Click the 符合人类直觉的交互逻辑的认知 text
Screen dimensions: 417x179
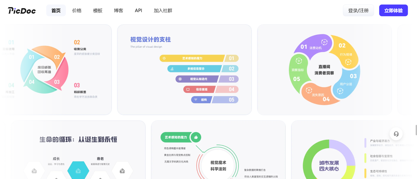pos(261,176)
